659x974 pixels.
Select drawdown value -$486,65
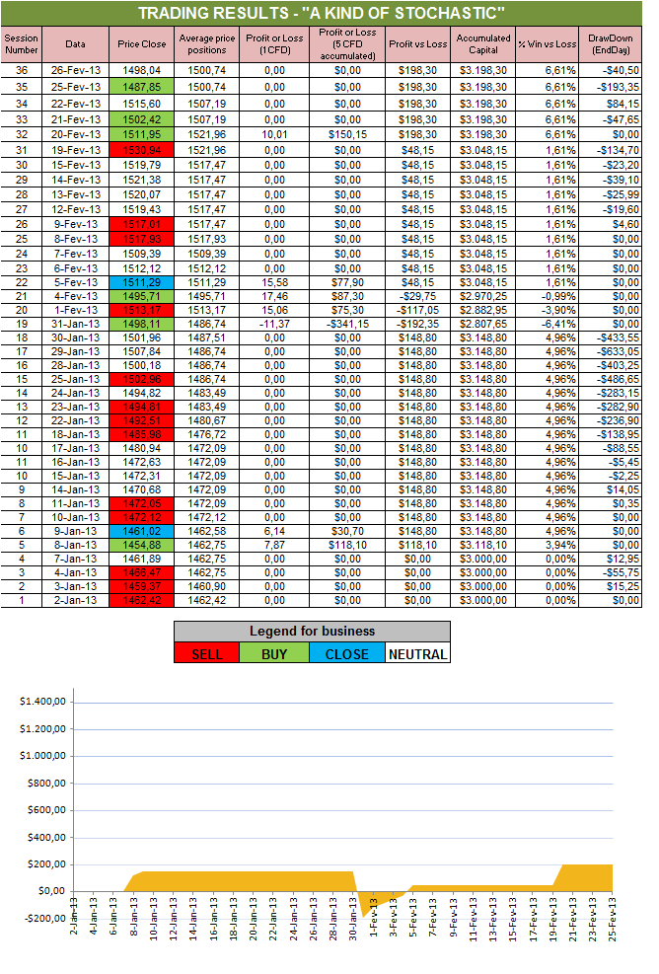(610, 379)
